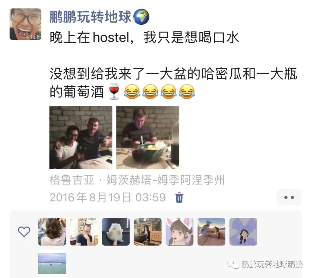Open liker avatar with white cat plush
This screenshot has width=313, height=278.
pyautogui.click(x=116, y=232)
